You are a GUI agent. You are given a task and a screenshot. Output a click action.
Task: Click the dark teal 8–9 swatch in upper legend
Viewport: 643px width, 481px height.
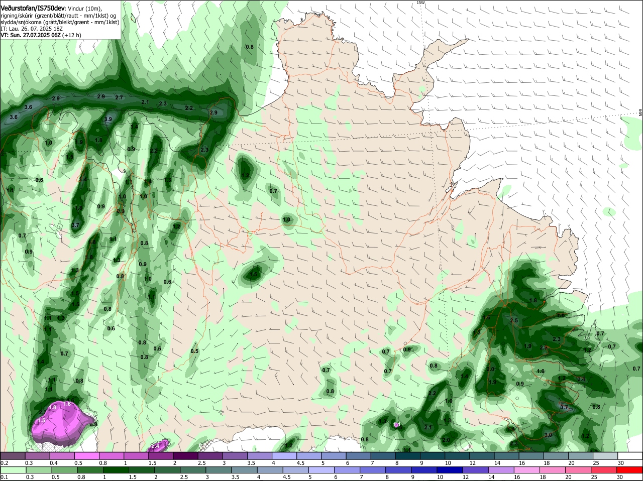409,455
